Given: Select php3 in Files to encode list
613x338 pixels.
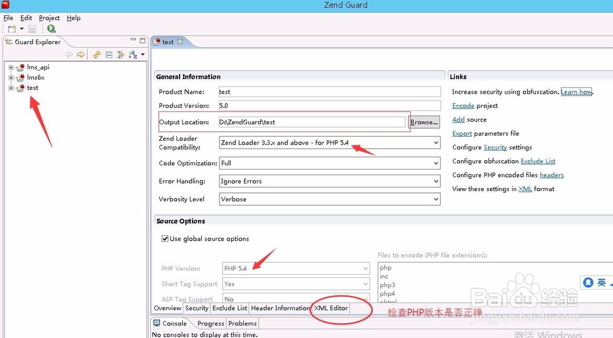Looking at the screenshot, I should [387, 285].
